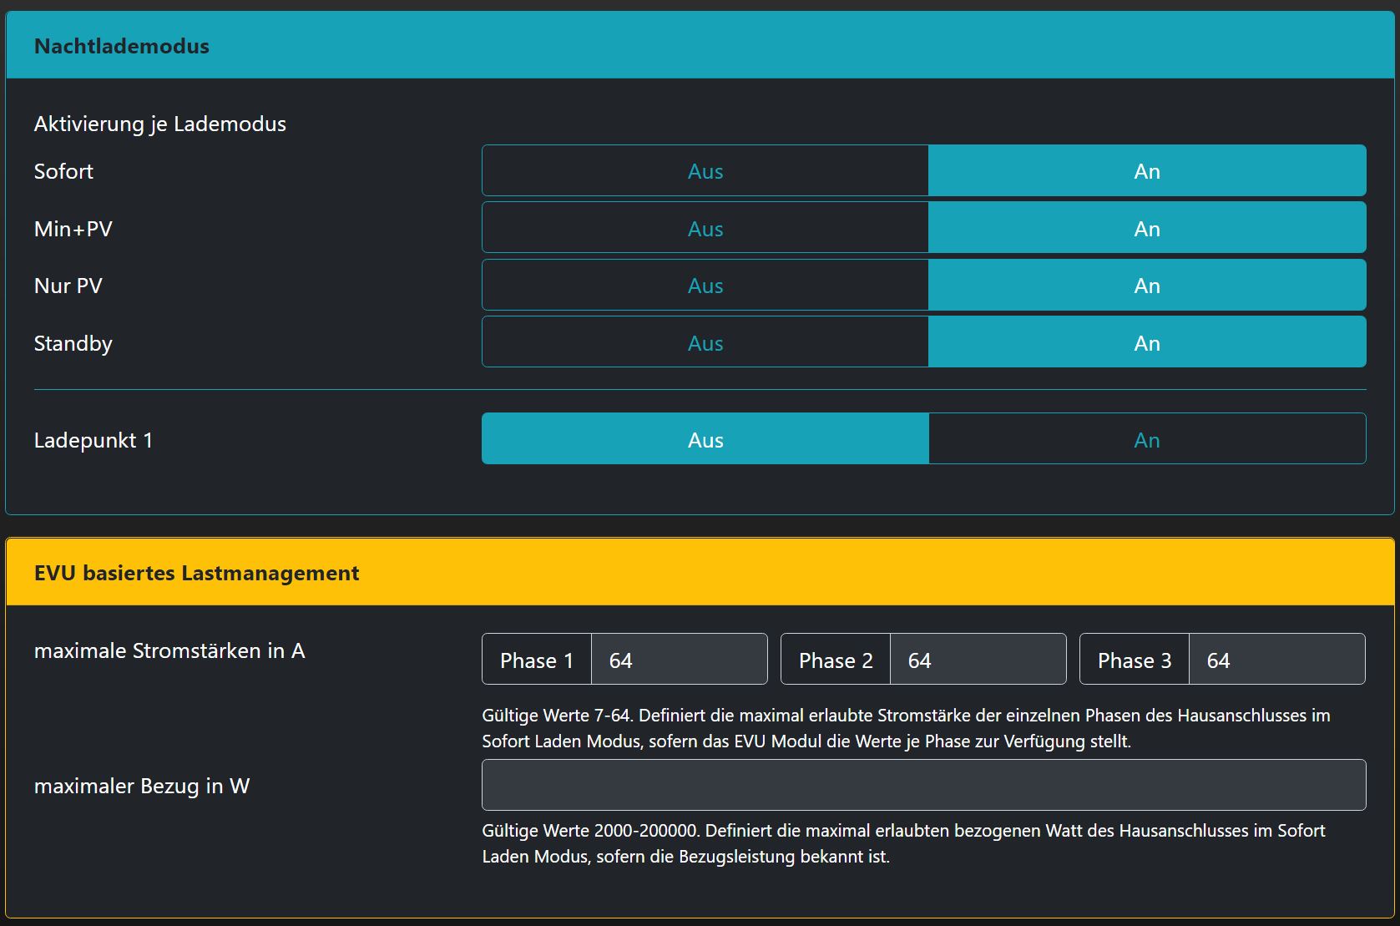Enable Ladepunkt 1 with An
The height and width of the screenshot is (926, 1400).
point(1146,439)
